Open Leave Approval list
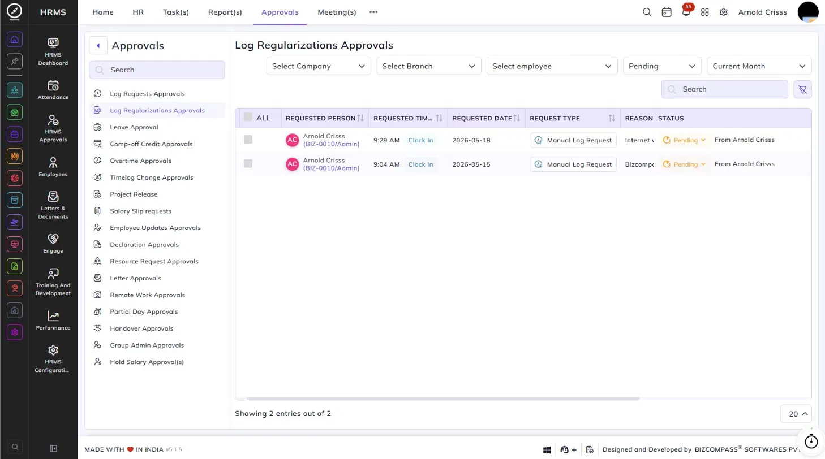This screenshot has height=459, width=825. pyautogui.click(x=134, y=127)
